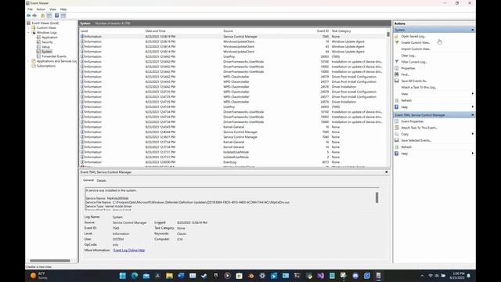Open the Copy submenu arrow in Actions
Screen dimensions: 501x282
click(x=473, y=134)
